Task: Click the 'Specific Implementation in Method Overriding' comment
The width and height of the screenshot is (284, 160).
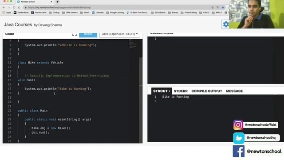Action: pos(67,76)
